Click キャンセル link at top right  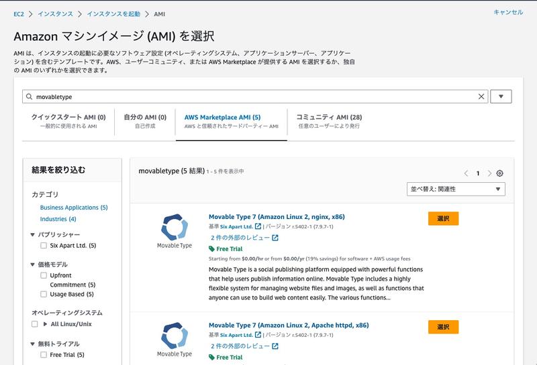point(507,12)
